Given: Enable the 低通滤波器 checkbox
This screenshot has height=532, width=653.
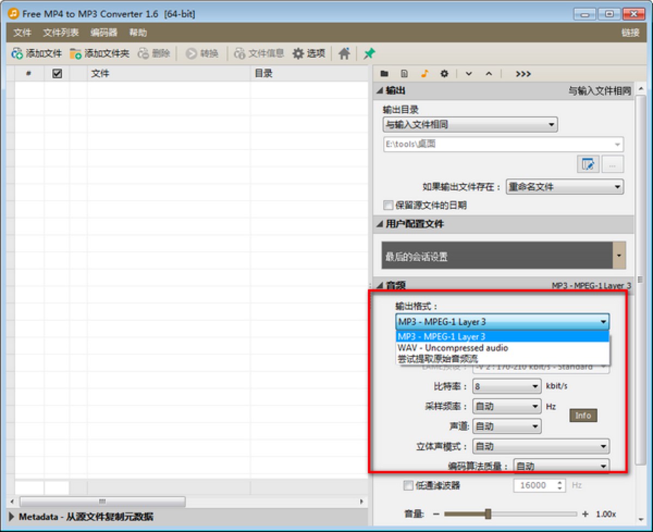Looking at the screenshot, I should [408, 485].
